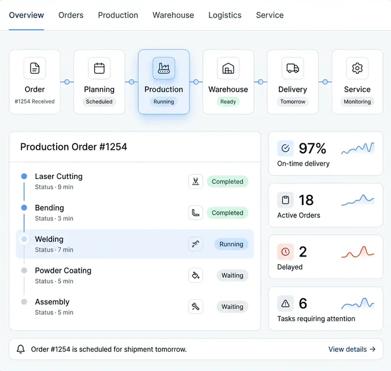The width and height of the screenshot is (391, 371).
Task: Select the Welding timeline dot
Action: click(24, 239)
